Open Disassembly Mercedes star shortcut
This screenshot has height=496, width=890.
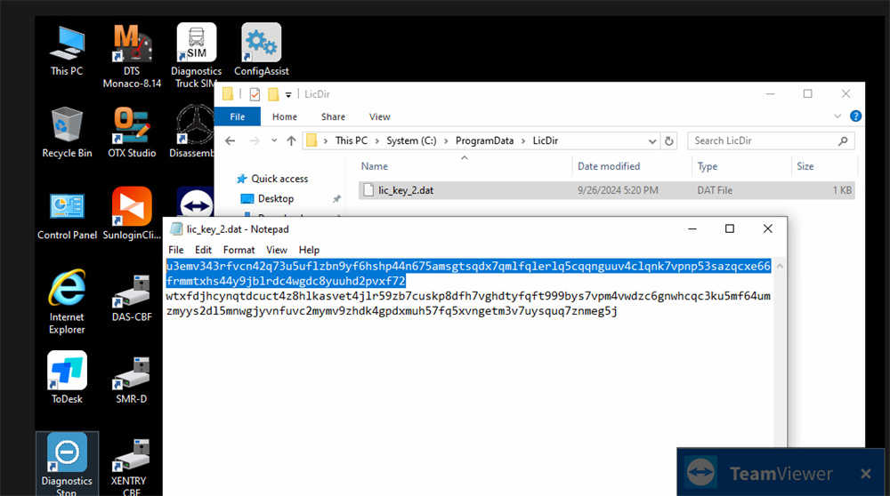point(193,132)
